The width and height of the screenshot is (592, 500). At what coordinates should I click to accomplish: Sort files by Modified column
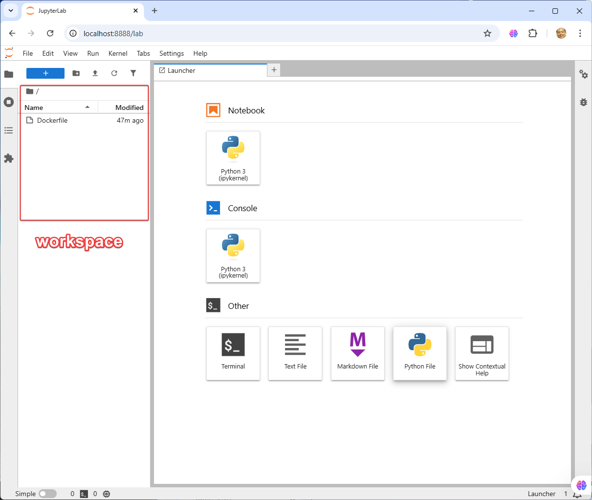[x=123, y=108]
